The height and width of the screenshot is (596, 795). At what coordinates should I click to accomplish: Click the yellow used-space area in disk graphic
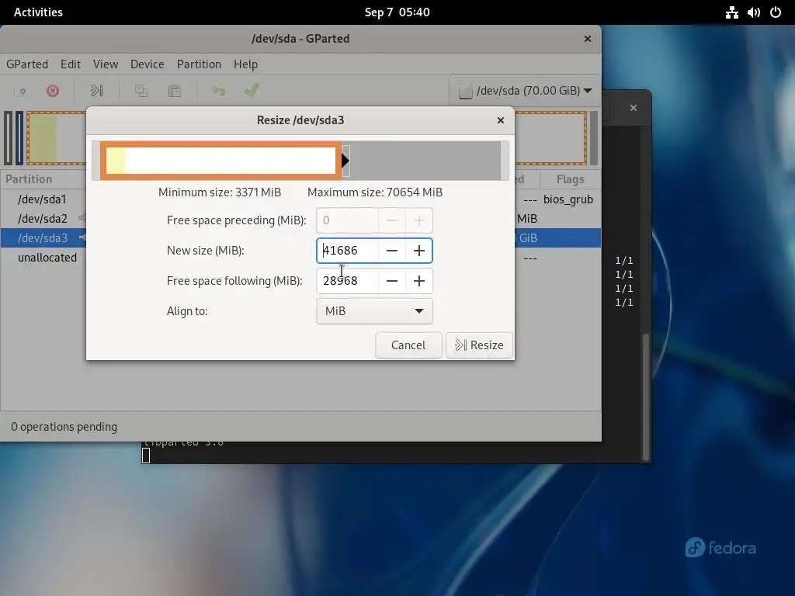42,138
